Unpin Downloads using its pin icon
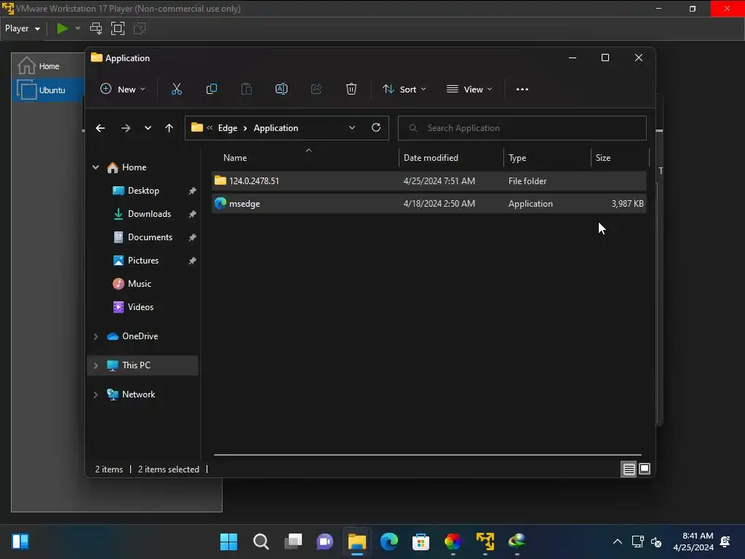 192,214
